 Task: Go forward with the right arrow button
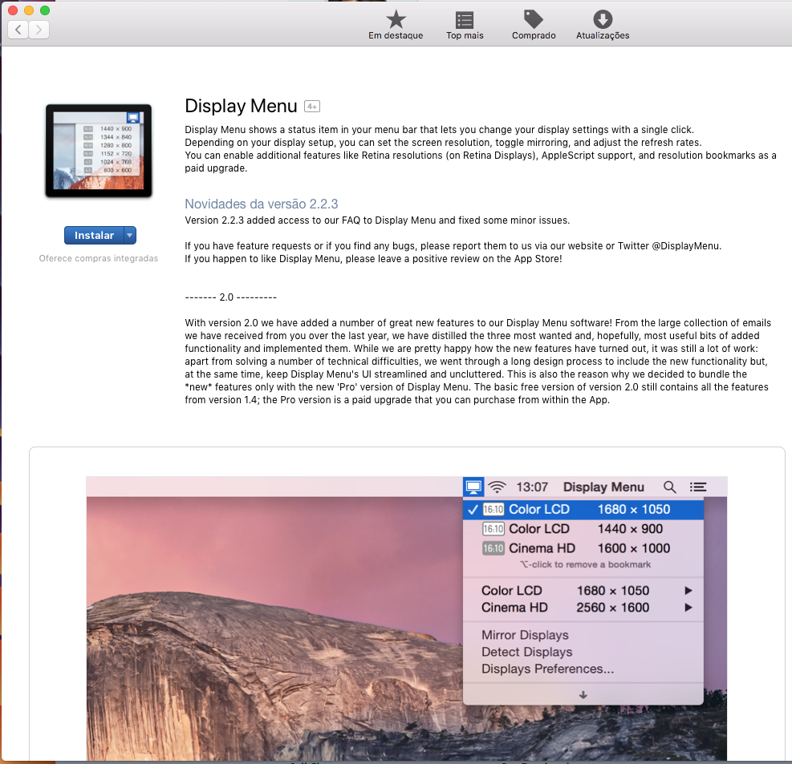tap(39, 30)
